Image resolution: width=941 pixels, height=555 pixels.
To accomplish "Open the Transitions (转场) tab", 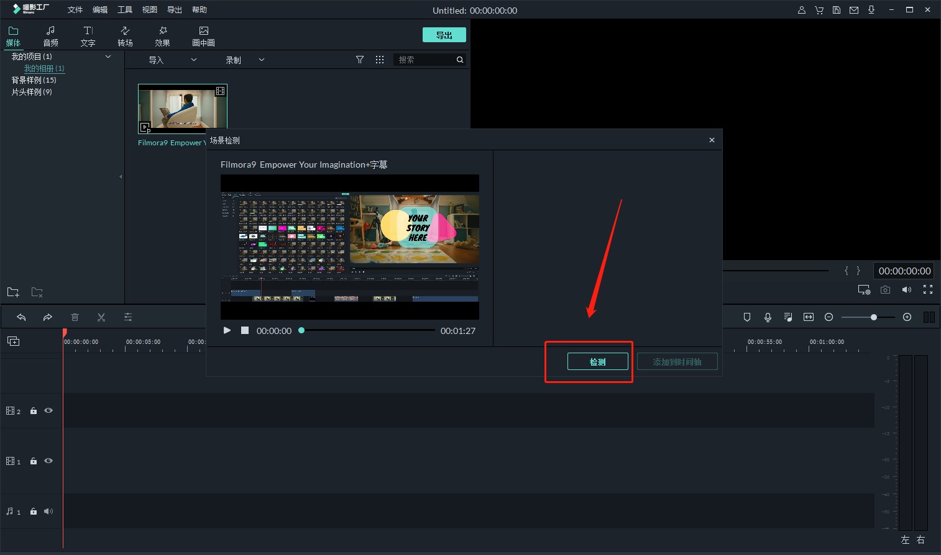I will 125,36.
